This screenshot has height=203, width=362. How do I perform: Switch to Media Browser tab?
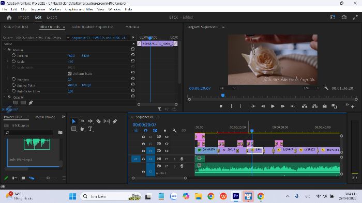(45, 117)
